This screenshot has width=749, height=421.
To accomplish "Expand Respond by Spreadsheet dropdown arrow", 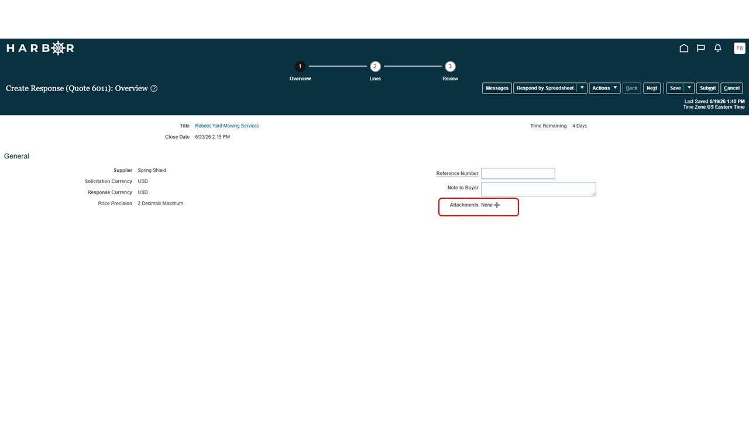I will coord(582,88).
